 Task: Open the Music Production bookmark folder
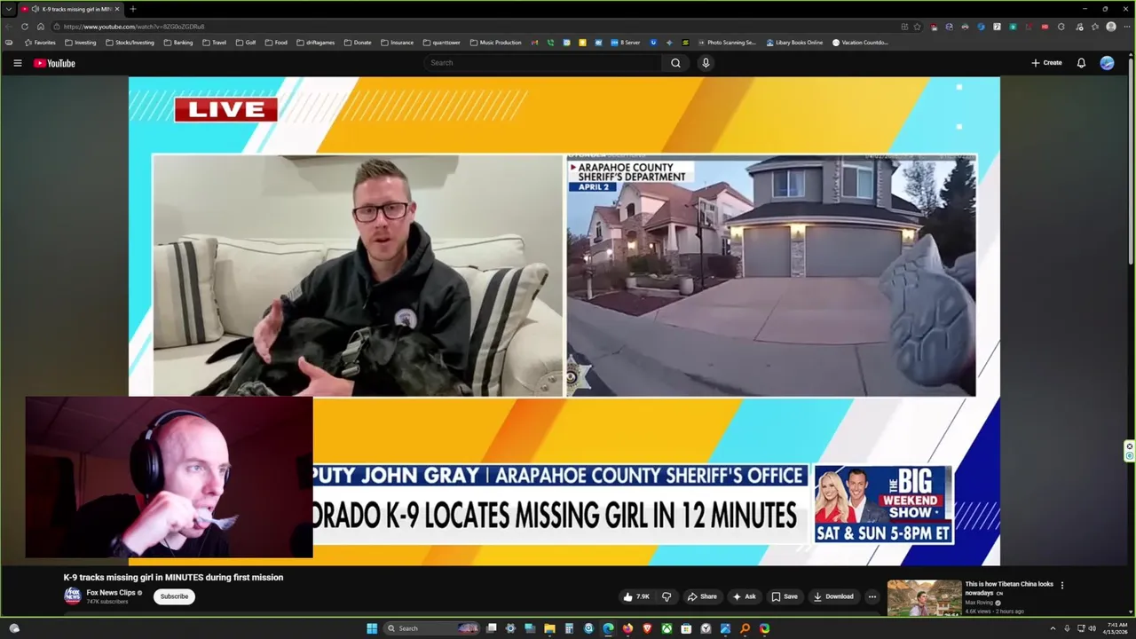click(496, 43)
